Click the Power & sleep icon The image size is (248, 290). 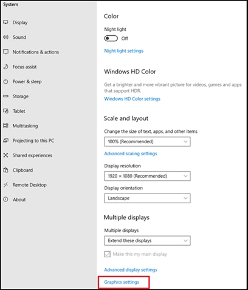5,81
